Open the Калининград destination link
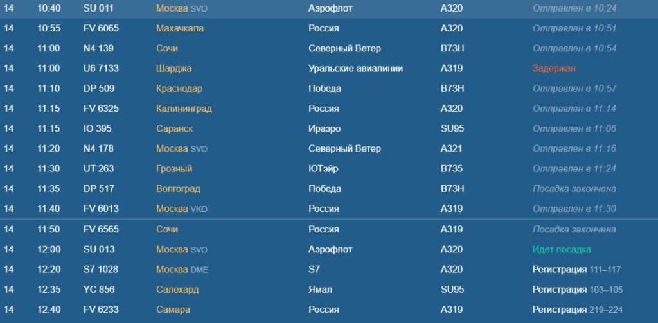Image resolution: width=658 pixels, height=323 pixels. coord(184,109)
